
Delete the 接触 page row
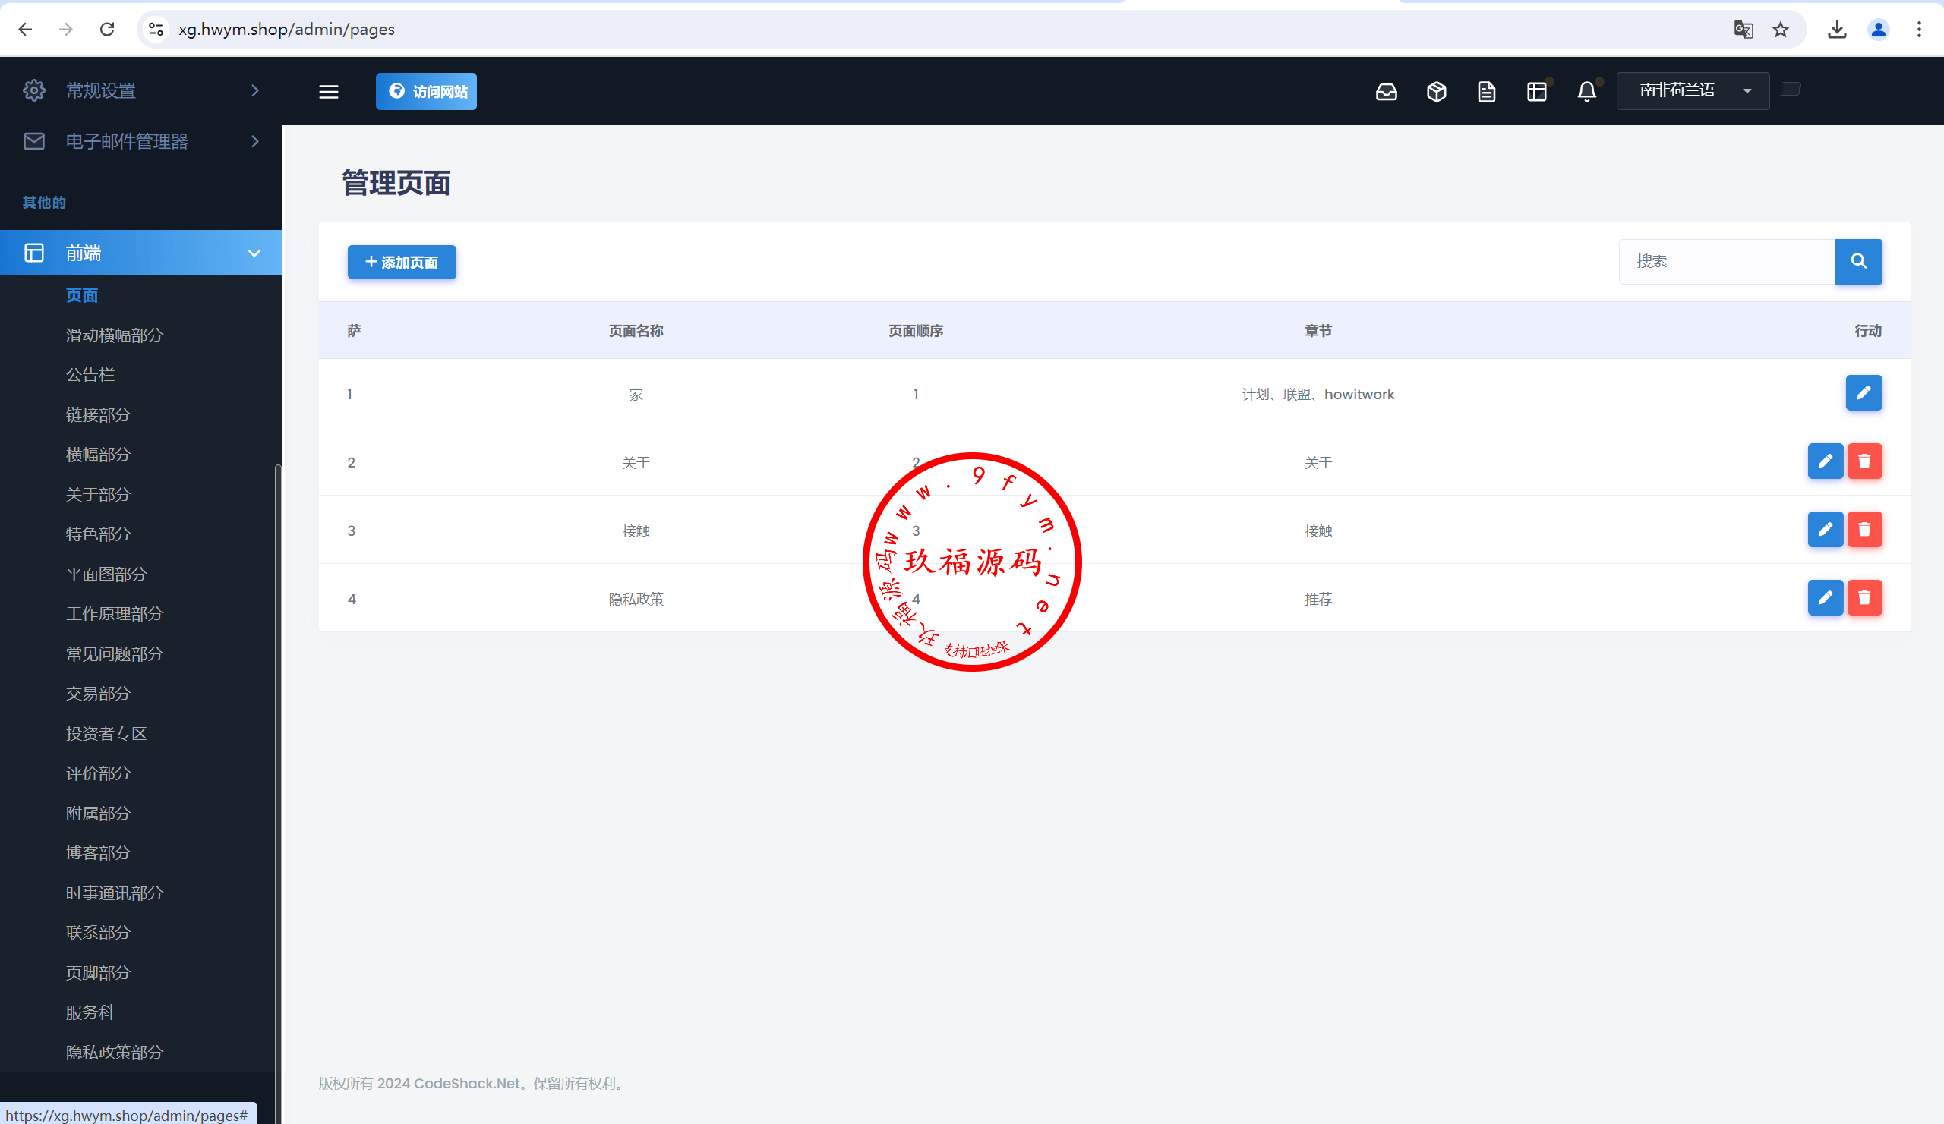click(x=1864, y=530)
